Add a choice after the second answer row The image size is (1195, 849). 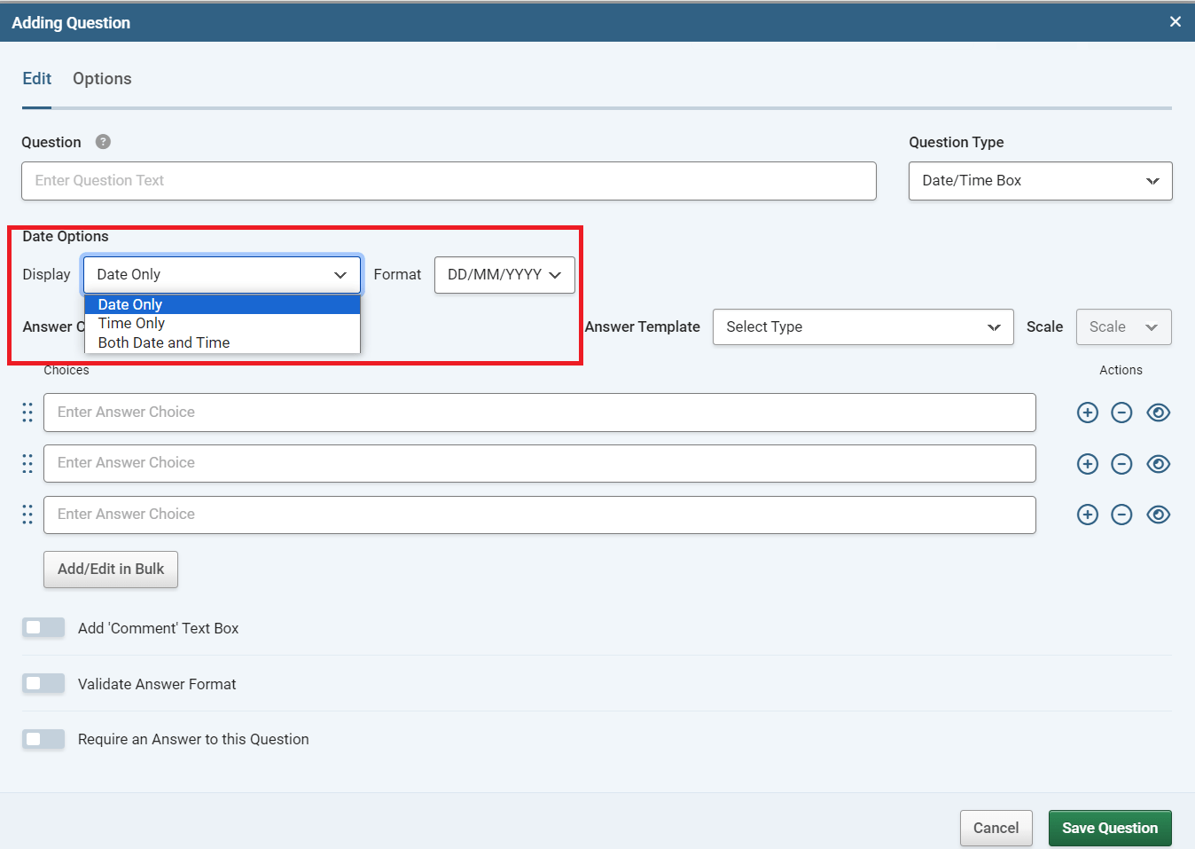coord(1088,464)
